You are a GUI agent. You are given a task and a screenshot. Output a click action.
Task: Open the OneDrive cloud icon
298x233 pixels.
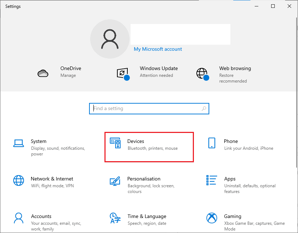tap(43, 73)
